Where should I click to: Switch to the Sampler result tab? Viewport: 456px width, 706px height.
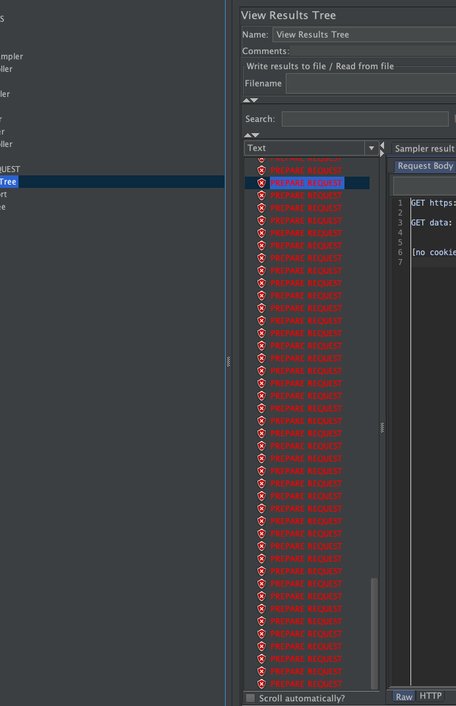click(424, 148)
